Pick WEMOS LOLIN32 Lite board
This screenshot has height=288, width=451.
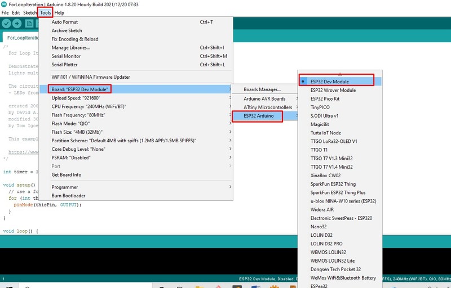pyautogui.click(x=340, y=261)
